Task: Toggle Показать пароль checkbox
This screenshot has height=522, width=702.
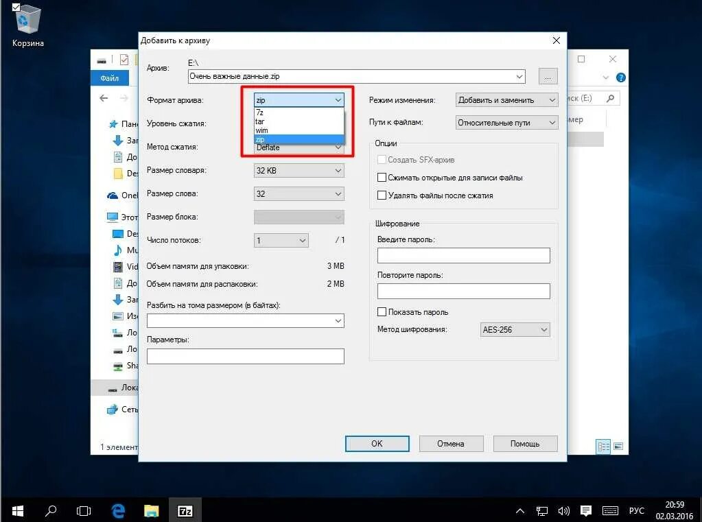Action: pos(382,312)
